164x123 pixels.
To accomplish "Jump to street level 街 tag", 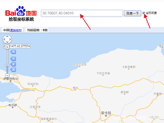I will 13,52.
